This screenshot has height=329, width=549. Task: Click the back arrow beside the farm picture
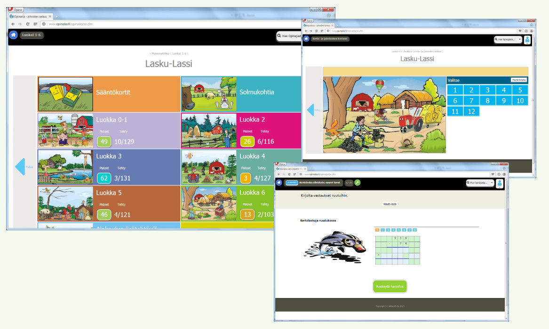310,110
